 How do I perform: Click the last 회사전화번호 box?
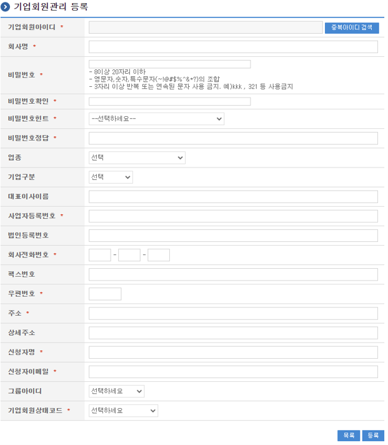159,255
